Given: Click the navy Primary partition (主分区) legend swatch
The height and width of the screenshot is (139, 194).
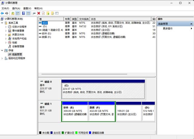Looking at the screenshot, I should pos(52,133).
